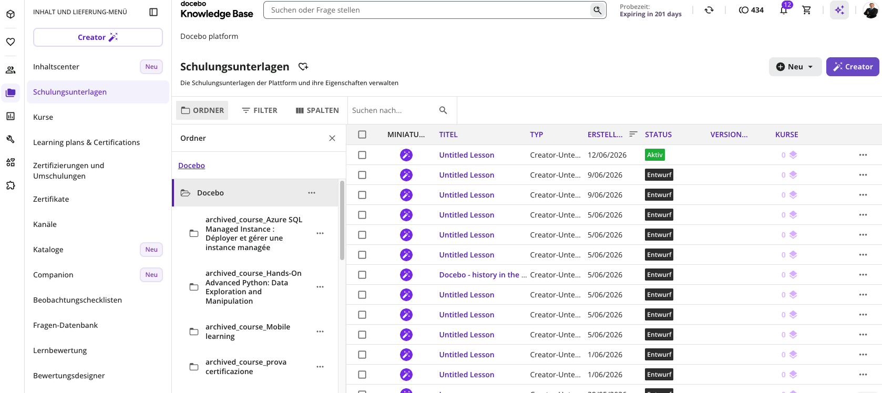Viewport: 882px width, 393px height.
Task: Open row actions for Docebo - history row
Action: click(863, 275)
